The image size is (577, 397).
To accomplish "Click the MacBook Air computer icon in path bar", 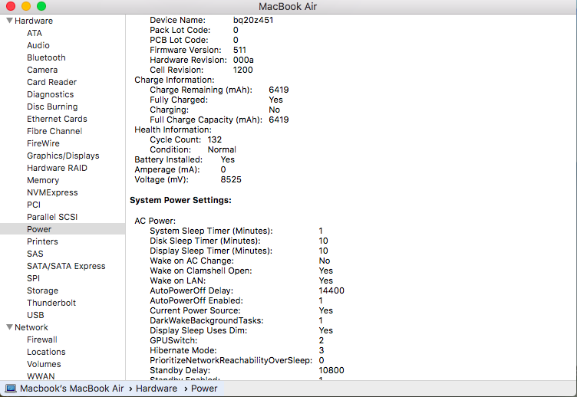I will coord(10,389).
